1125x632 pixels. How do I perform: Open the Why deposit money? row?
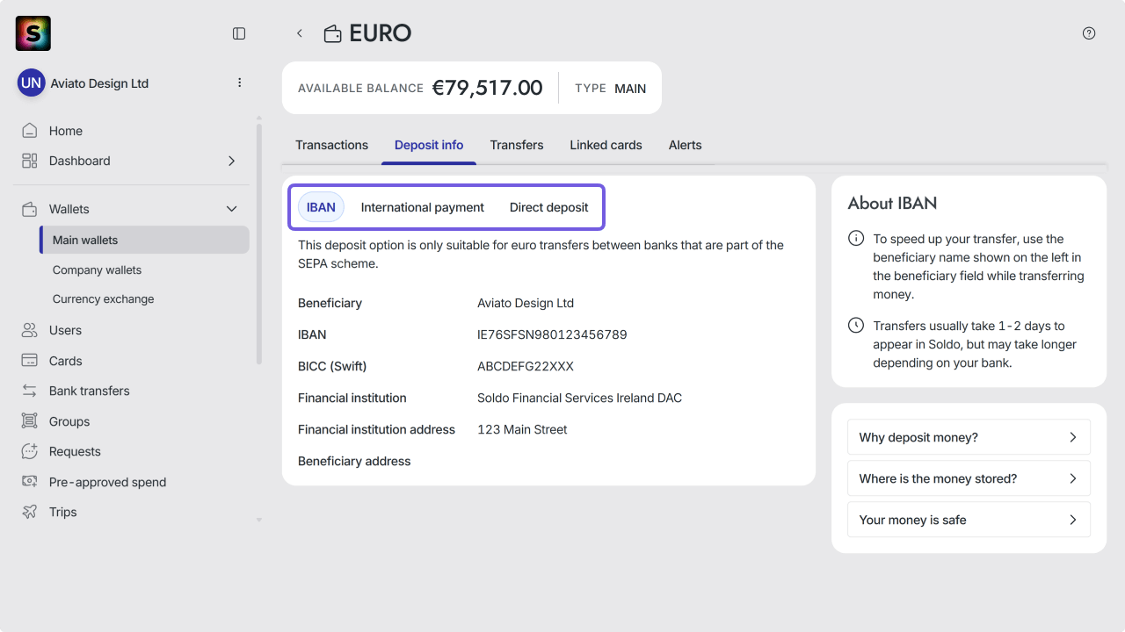tap(969, 437)
